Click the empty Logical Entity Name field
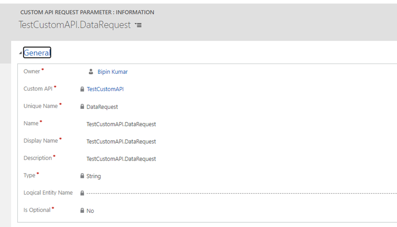Screen dimensions: 397x227 tap(234, 193)
